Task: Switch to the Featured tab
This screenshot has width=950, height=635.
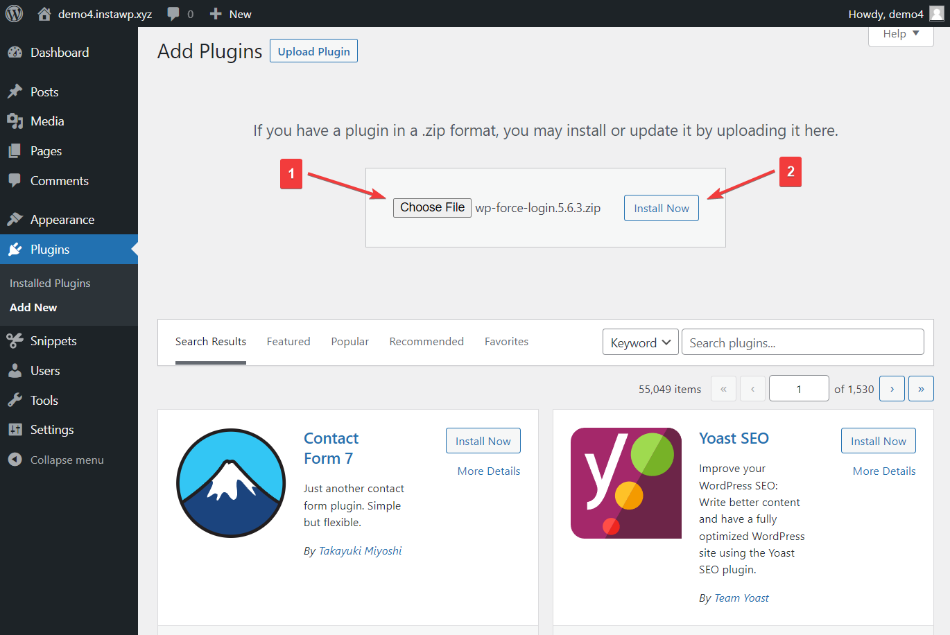Action: 288,342
